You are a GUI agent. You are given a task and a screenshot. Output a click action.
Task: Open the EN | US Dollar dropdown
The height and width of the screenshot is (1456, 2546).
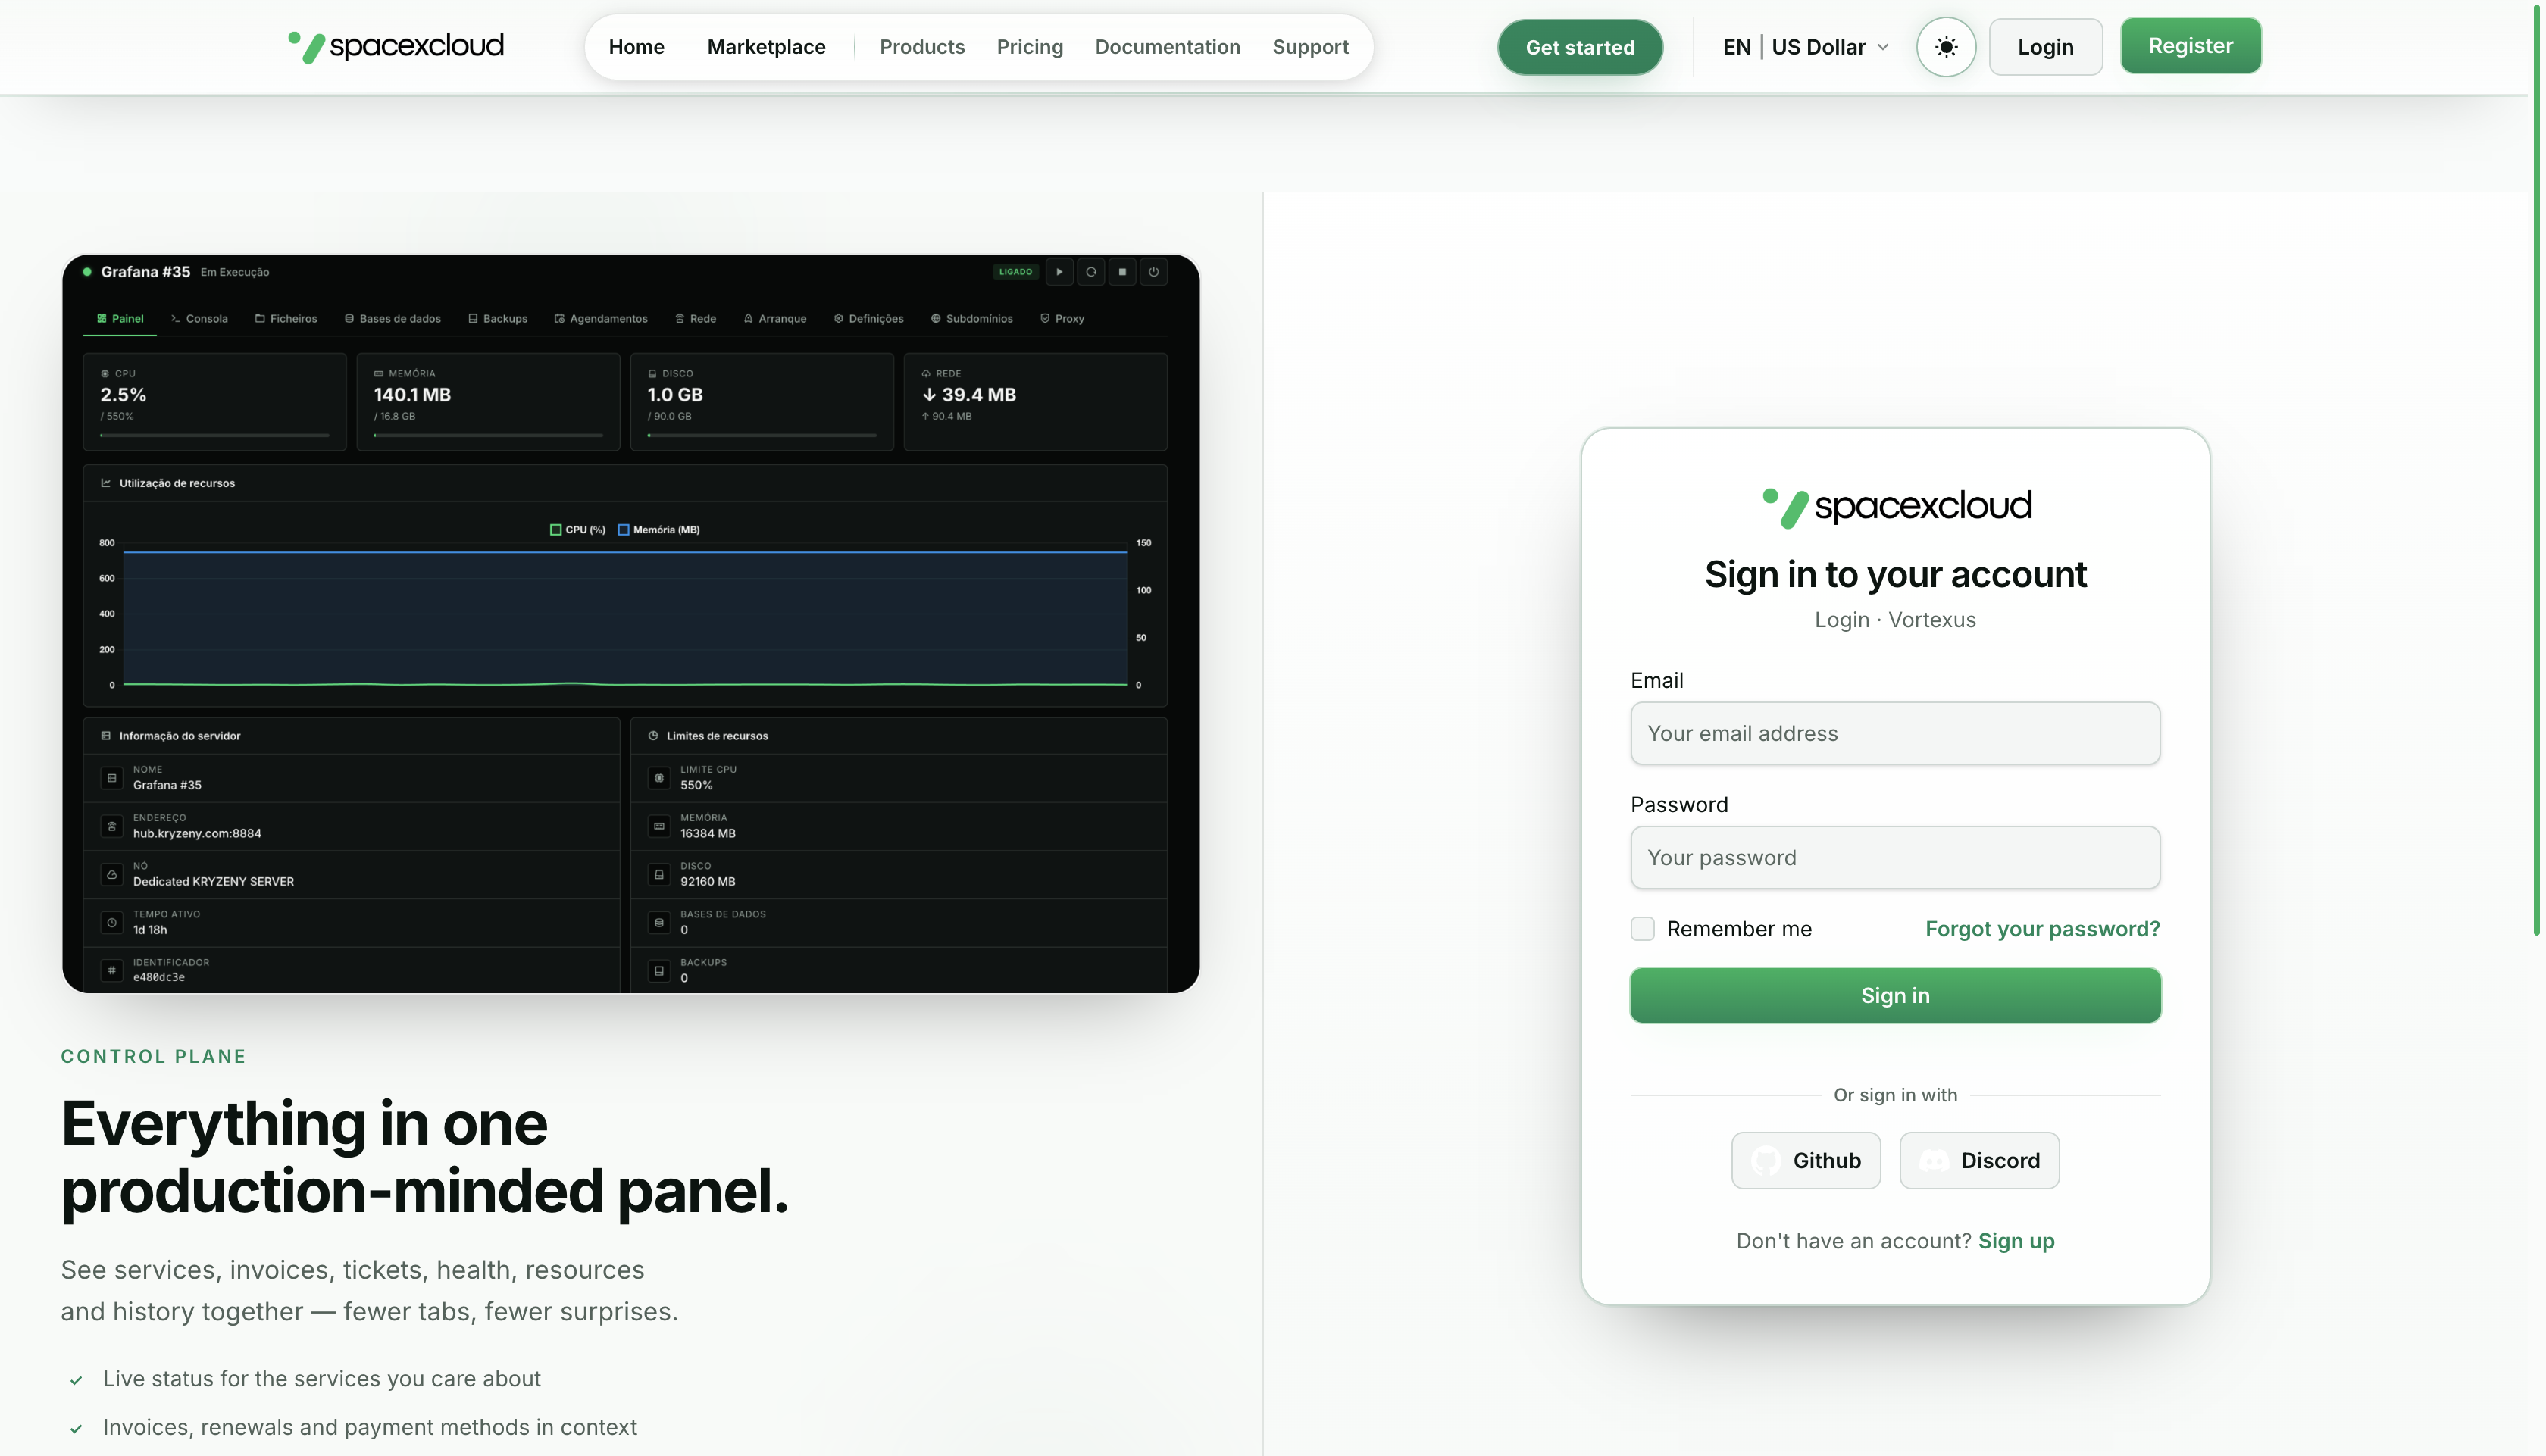coord(1805,47)
